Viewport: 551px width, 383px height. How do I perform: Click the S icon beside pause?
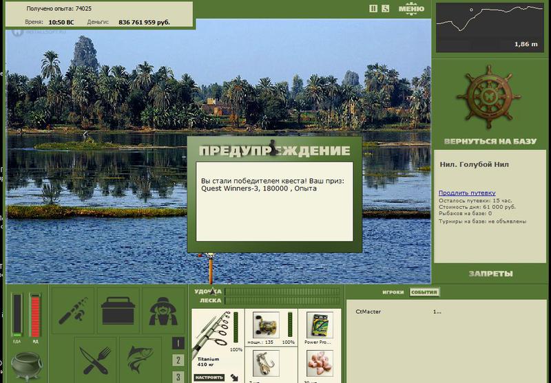[386, 8]
